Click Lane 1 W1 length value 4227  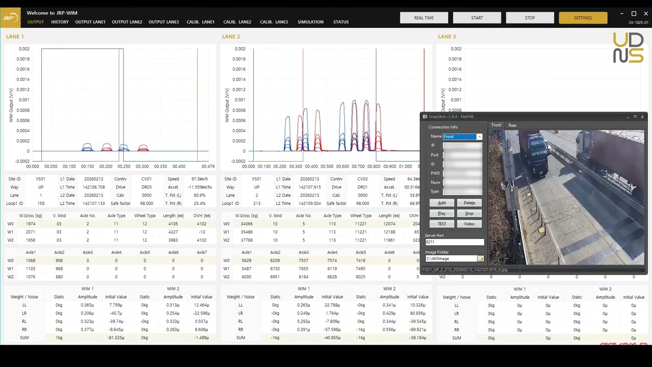point(173,232)
